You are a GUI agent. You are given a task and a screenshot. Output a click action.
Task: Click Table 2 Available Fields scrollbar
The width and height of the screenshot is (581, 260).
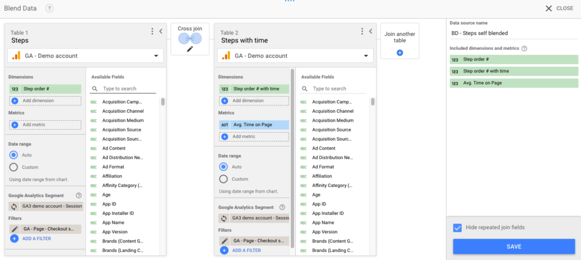373,102
